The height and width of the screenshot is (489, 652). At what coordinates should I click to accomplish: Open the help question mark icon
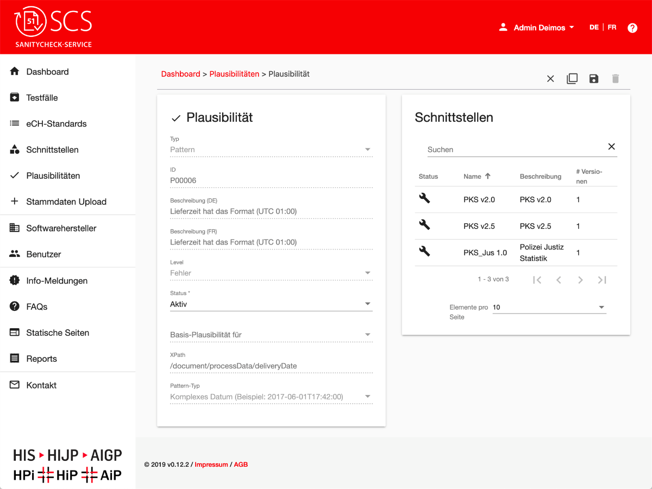tap(632, 28)
